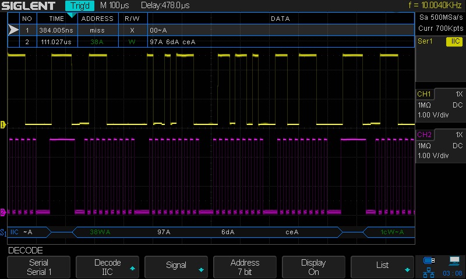Click row number 1 in the list
Viewport: 466px width, 279px height.
pos(27,30)
